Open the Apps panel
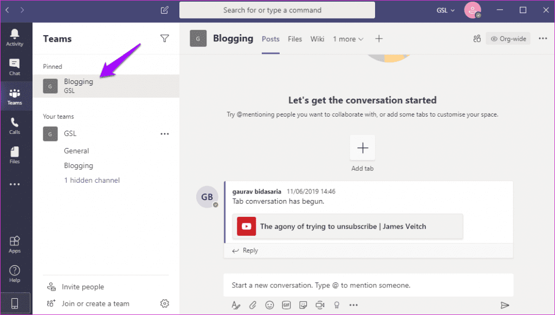Viewport: 555px width, 315px height. tap(15, 244)
